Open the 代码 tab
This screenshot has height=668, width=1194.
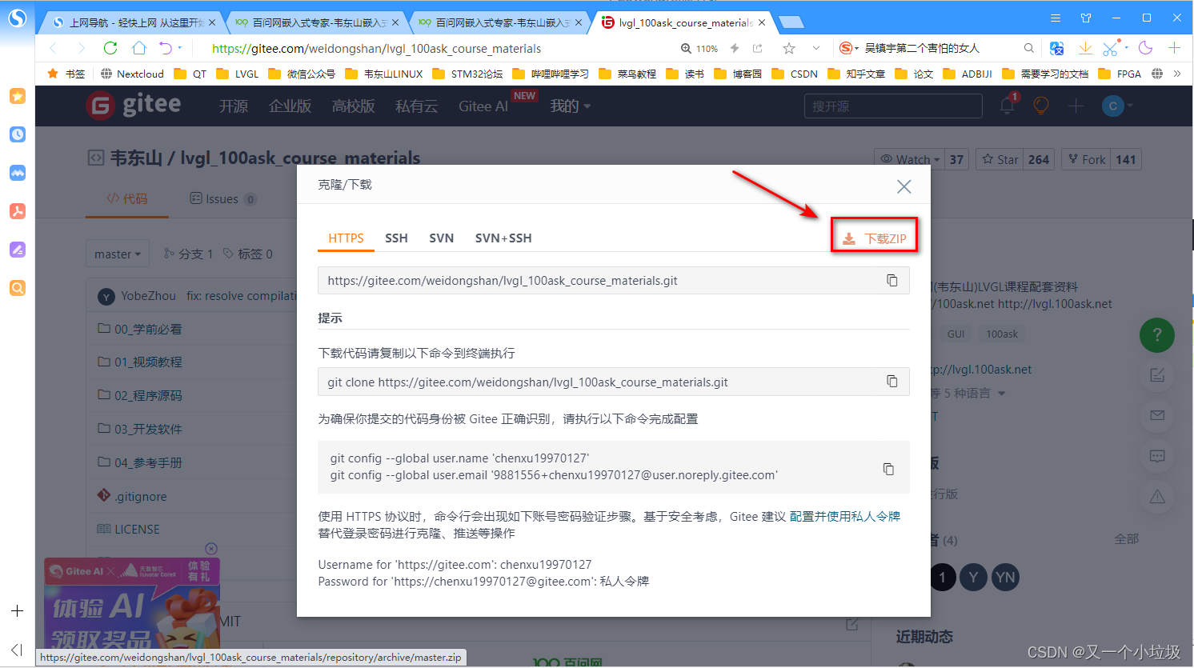coord(127,198)
